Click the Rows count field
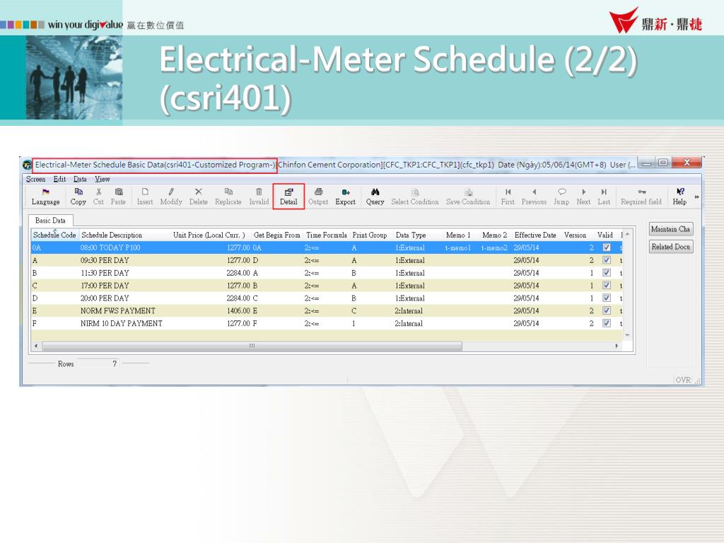Image resolution: width=724 pixels, height=543 pixels. click(98, 364)
